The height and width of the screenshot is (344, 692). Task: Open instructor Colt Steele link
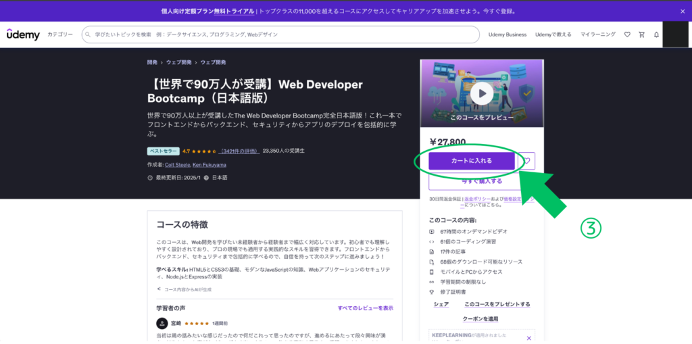(x=178, y=165)
